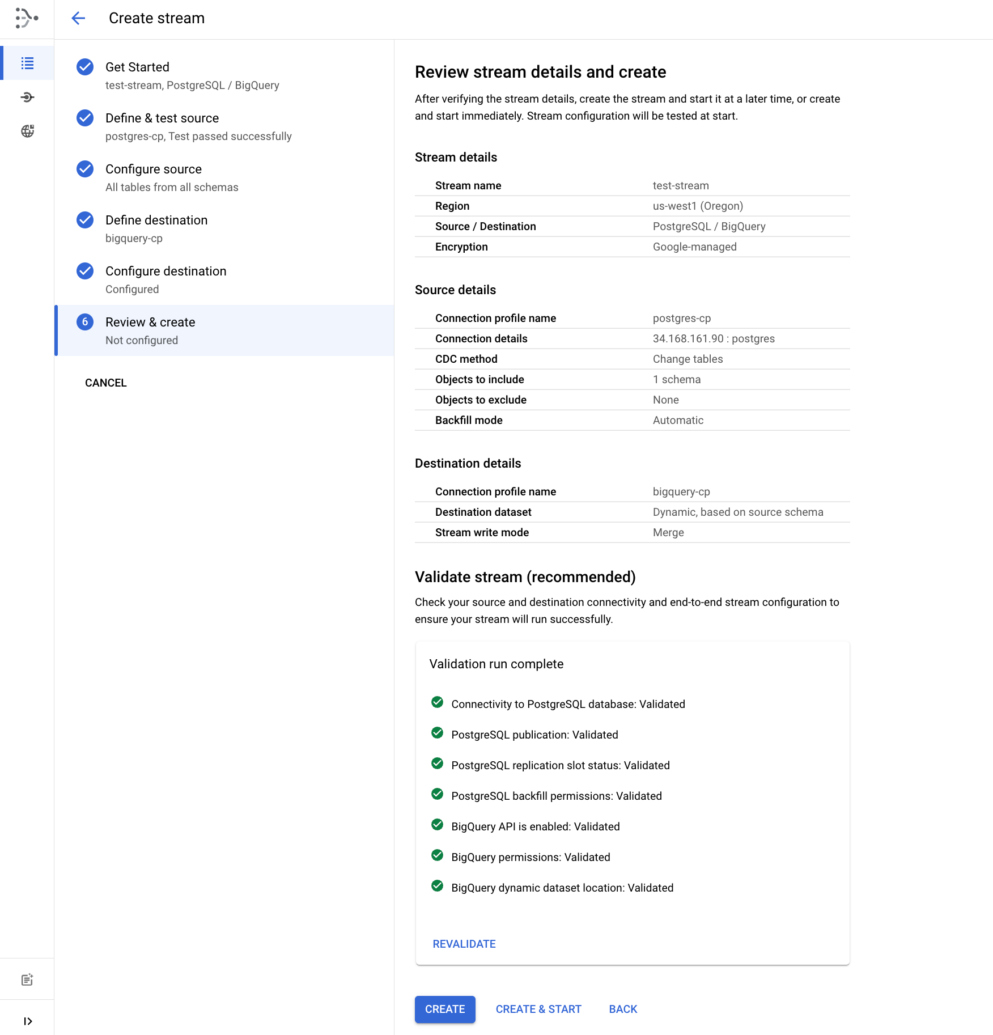This screenshot has width=993, height=1035.
Task: Select the Configure destination step
Action: [165, 271]
